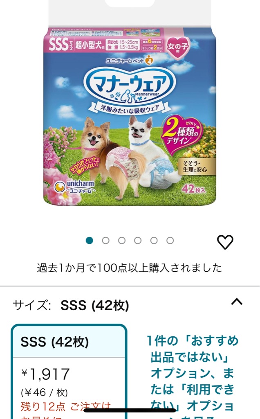Tap the (¥46 / 枚) unit price
The width and height of the screenshot is (260, 419).
[44, 392]
